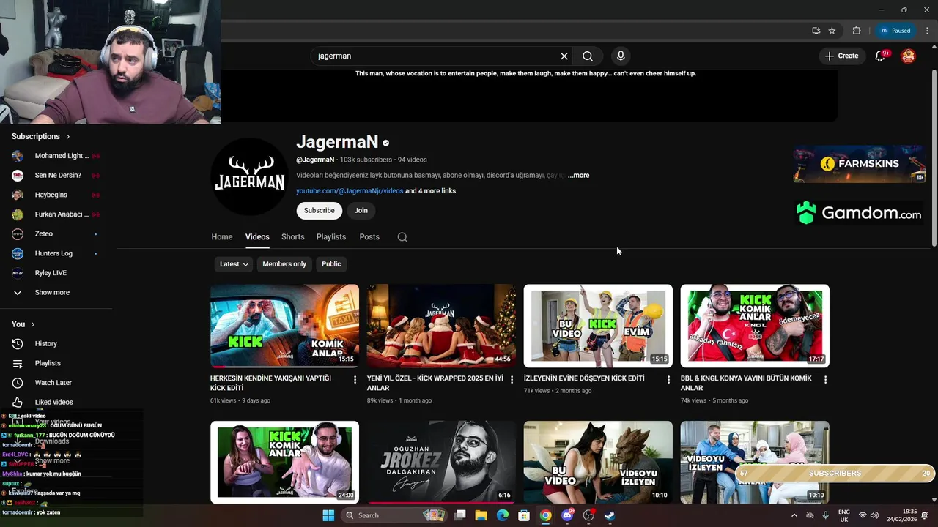Start voice search with microphone icon

(x=621, y=56)
